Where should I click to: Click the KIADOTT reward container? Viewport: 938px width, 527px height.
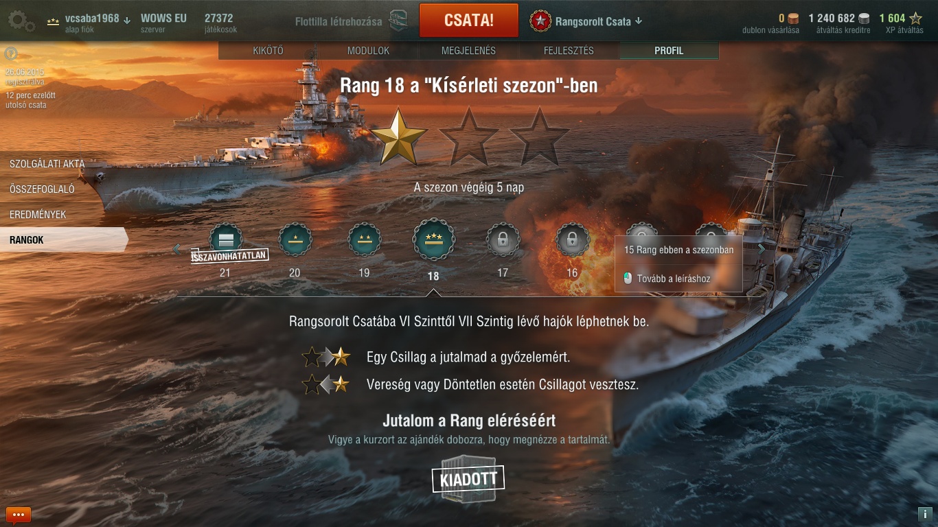[468, 479]
